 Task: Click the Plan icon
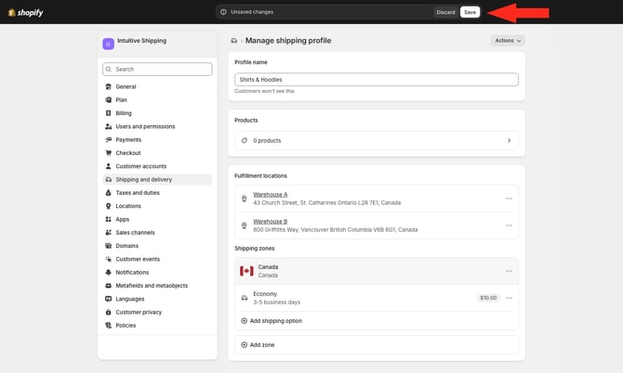point(108,100)
